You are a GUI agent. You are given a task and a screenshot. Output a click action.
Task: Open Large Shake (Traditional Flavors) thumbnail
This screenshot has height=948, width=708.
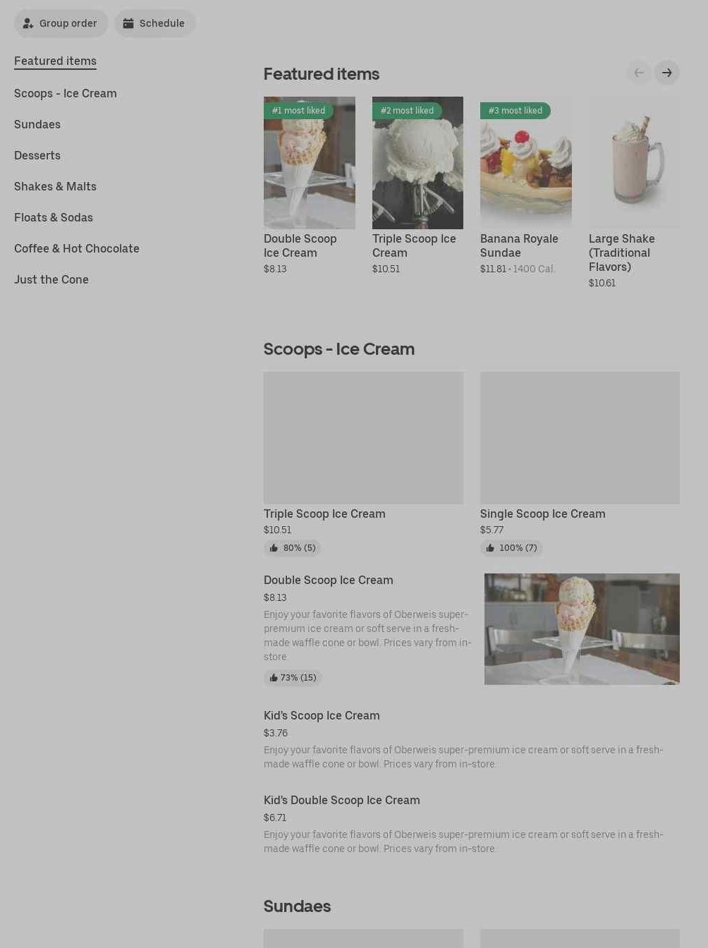[x=634, y=163]
